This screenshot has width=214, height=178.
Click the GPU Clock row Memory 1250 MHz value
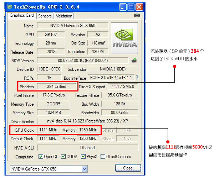[88, 130]
